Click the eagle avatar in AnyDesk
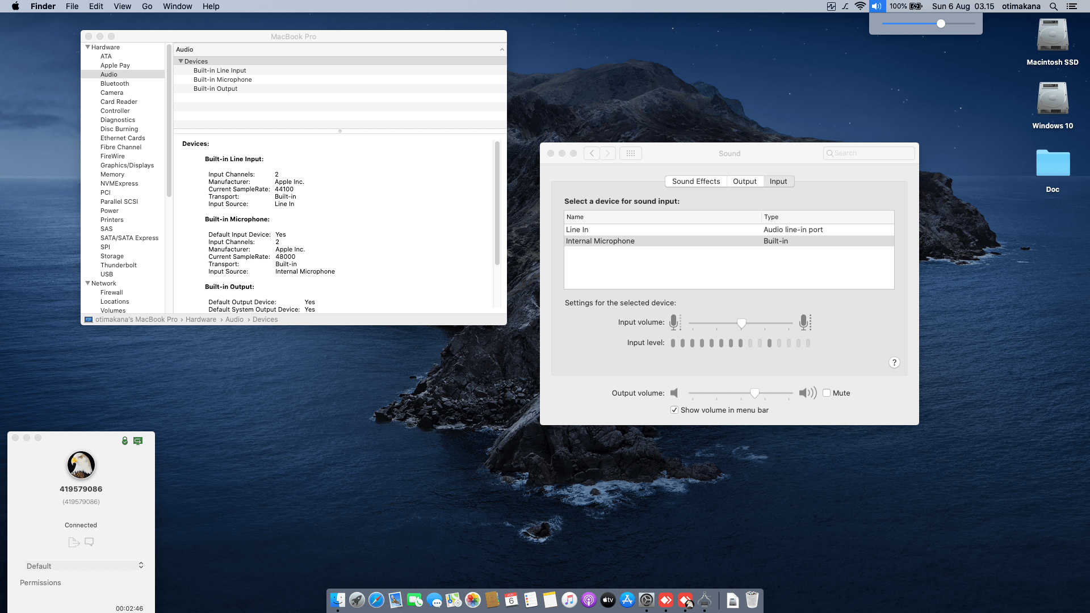The width and height of the screenshot is (1090, 613). [81, 465]
